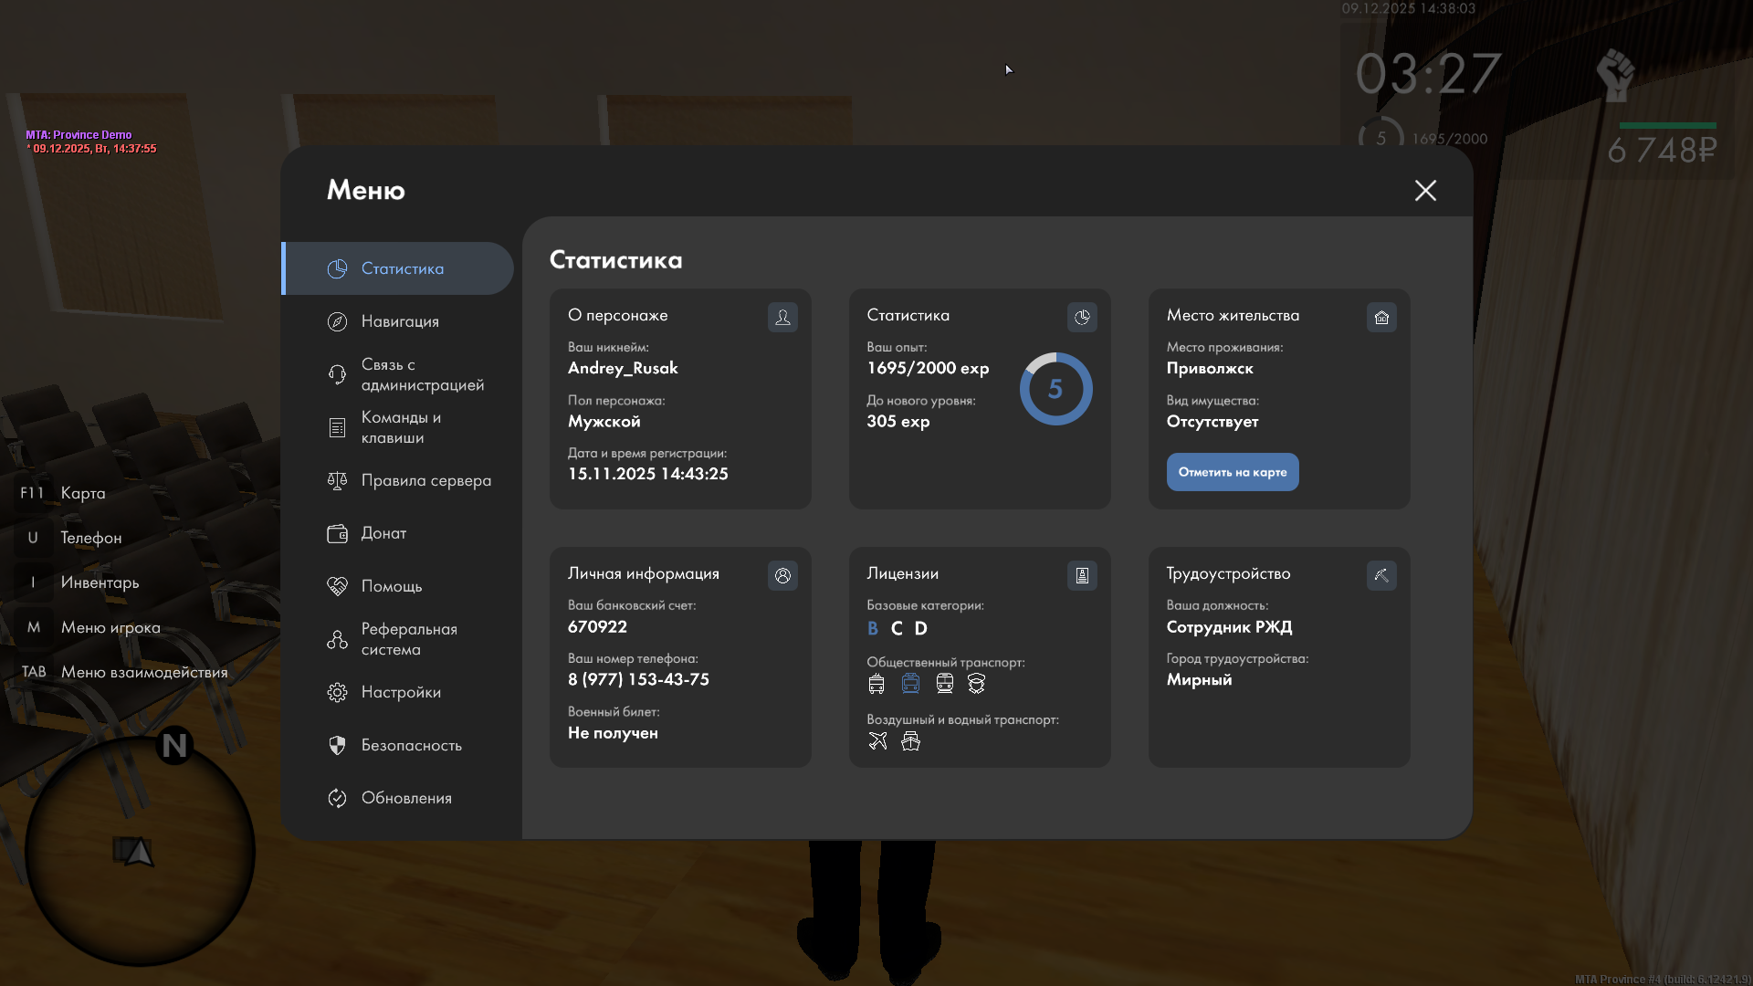Image resolution: width=1753 pixels, height=986 pixels.
Task: Open the Настройки section
Action: coord(400,692)
